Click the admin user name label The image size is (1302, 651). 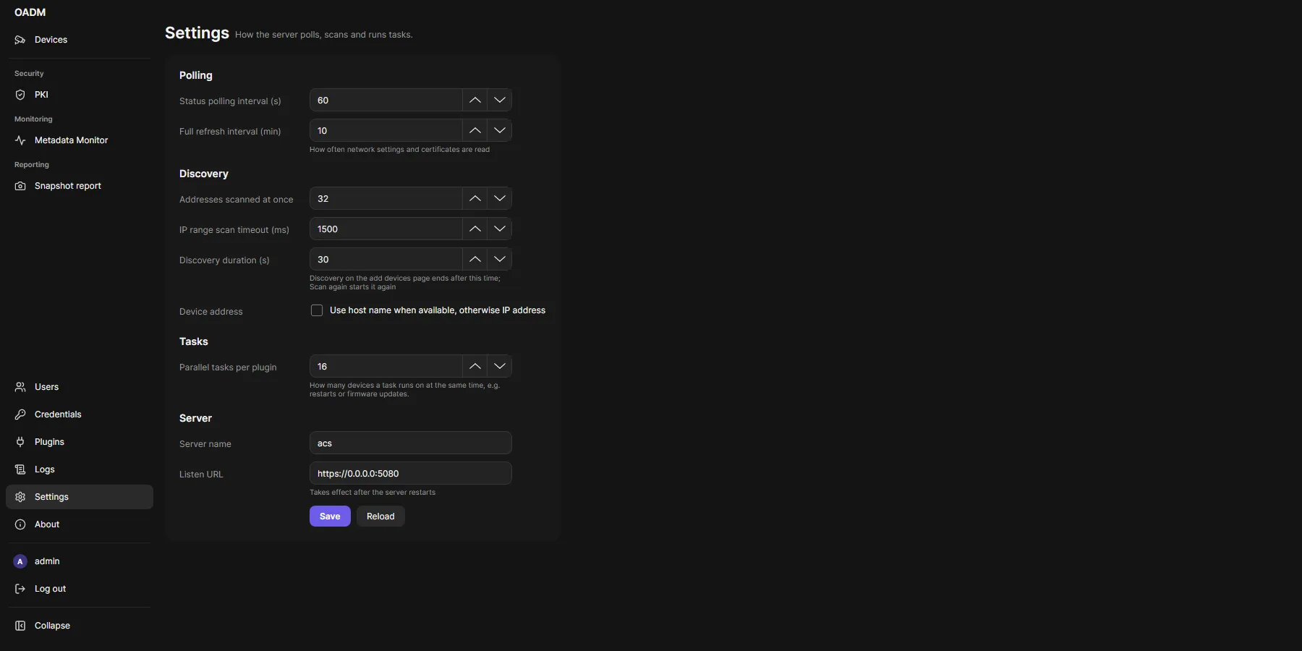47,561
